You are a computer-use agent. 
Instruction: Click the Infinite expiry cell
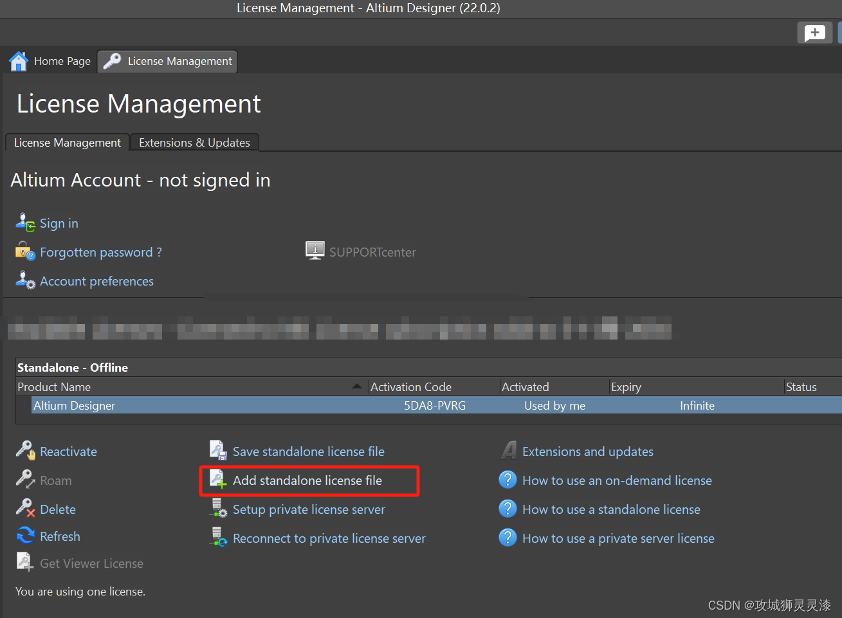[x=697, y=406]
